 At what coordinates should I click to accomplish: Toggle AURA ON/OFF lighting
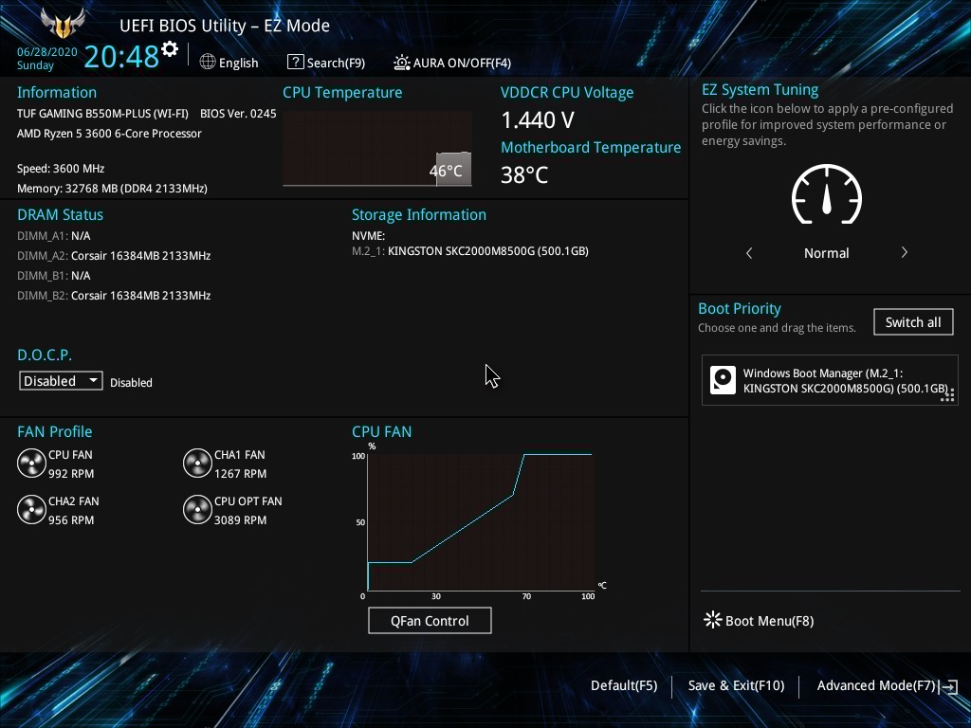452,63
